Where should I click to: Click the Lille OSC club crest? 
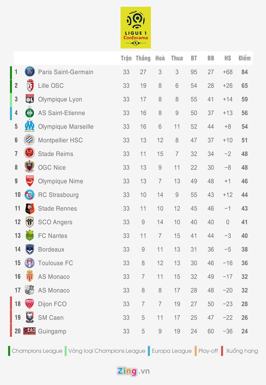(x=30, y=86)
